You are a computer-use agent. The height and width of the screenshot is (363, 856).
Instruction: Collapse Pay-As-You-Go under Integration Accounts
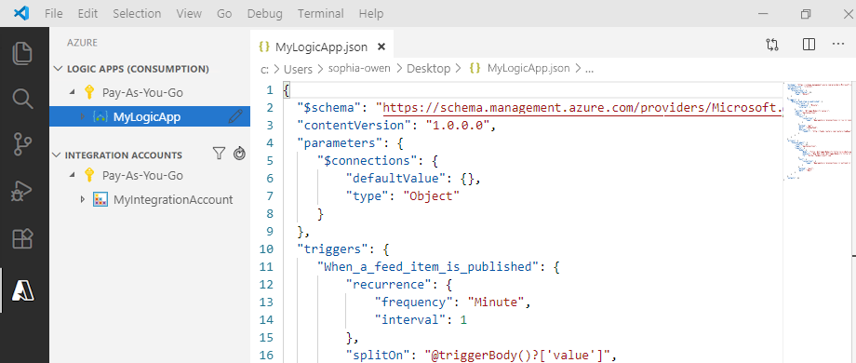[72, 176]
